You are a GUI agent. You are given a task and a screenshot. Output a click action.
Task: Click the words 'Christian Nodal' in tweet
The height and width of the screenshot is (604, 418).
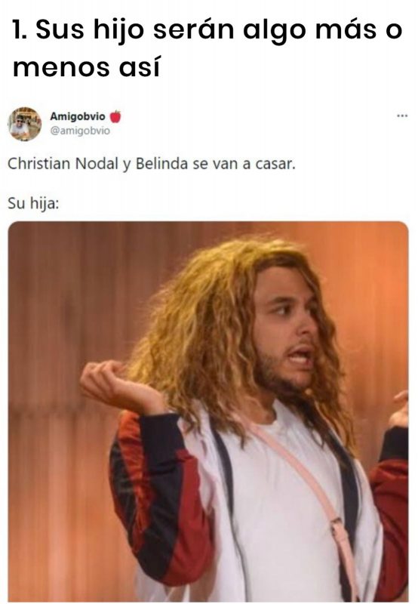(x=63, y=163)
